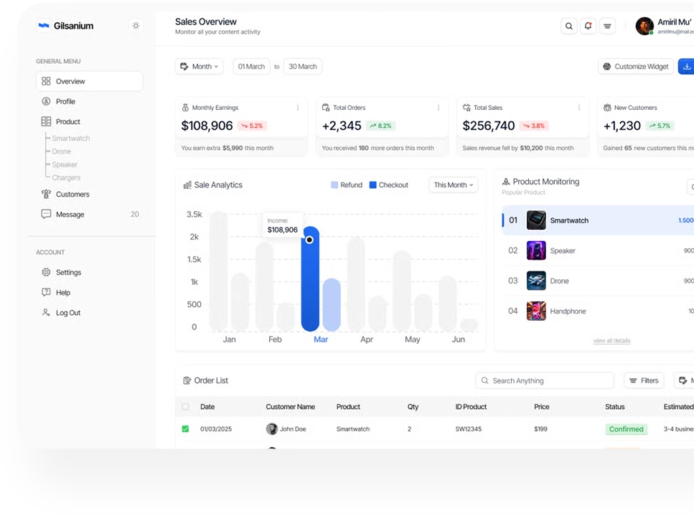Open Monthly Earnings card options menu
The image size is (694, 516).
[298, 108]
